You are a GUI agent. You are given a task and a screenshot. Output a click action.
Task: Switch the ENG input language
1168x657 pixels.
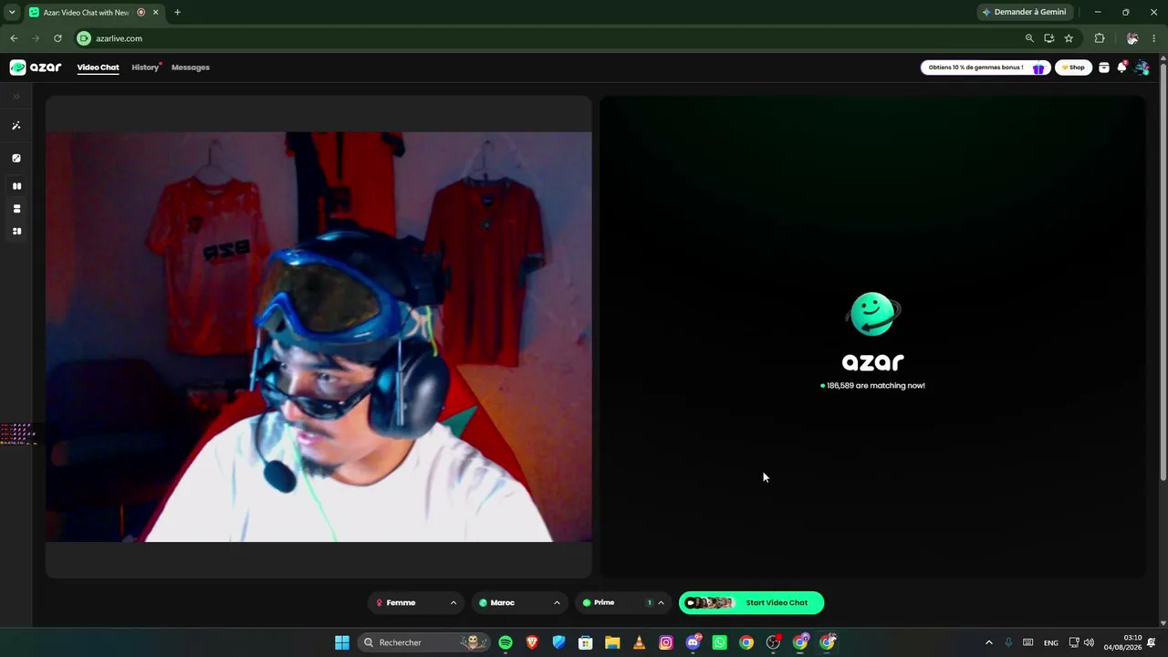tap(1051, 642)
